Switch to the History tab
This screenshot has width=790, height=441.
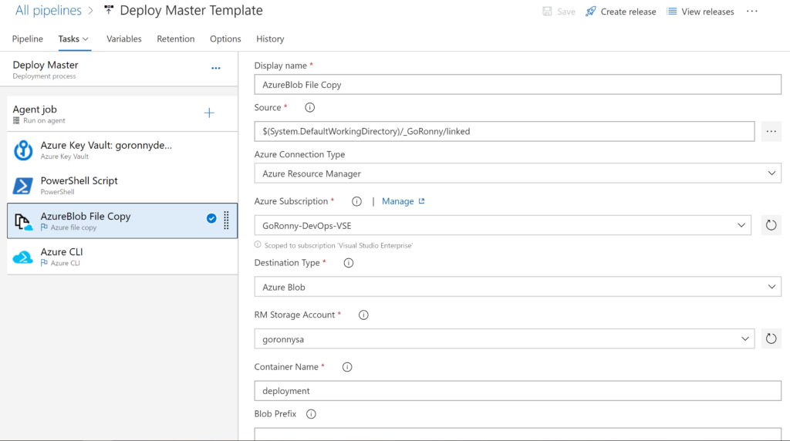[x=270, y=39]
